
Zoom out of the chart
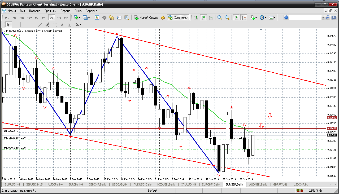click(227, 17)
